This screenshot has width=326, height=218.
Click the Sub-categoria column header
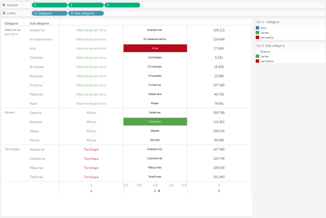pyautogui.click(x=39, y=23)
